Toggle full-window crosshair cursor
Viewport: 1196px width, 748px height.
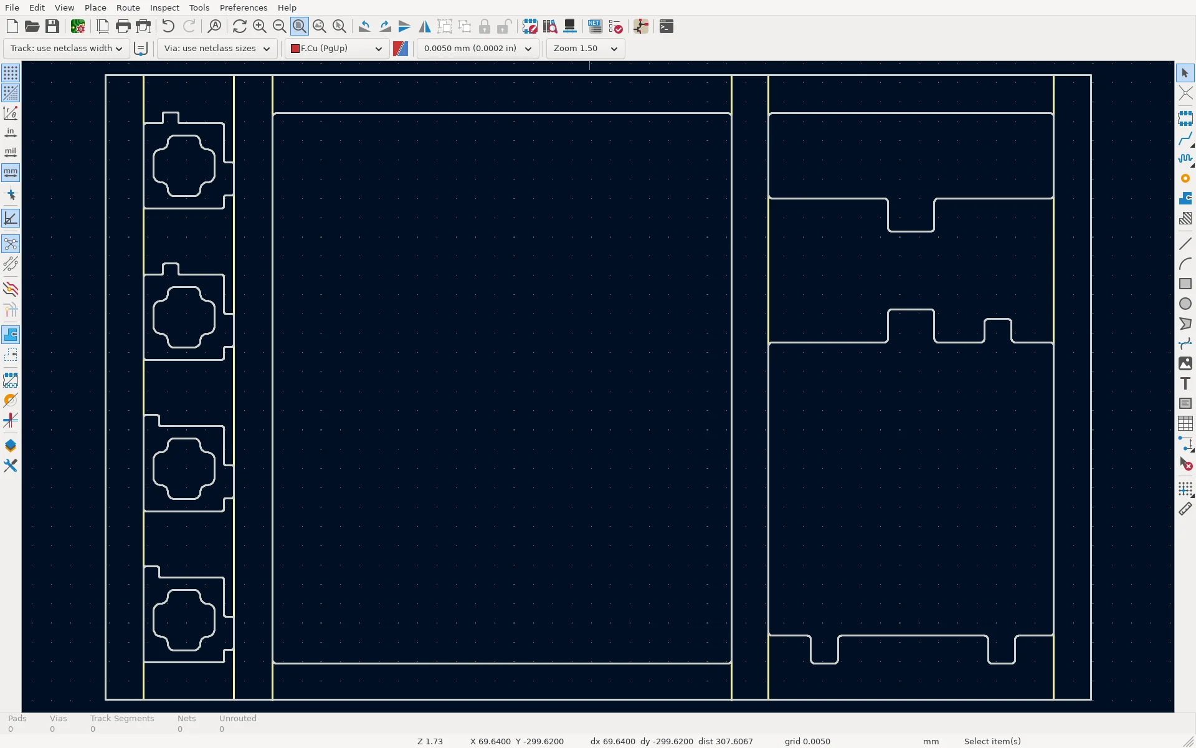point(11,194)
